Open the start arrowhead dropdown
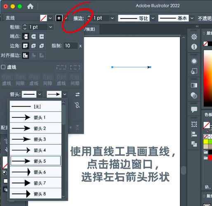Viewport: 212px width, 206px height. (x=40, y=94)
